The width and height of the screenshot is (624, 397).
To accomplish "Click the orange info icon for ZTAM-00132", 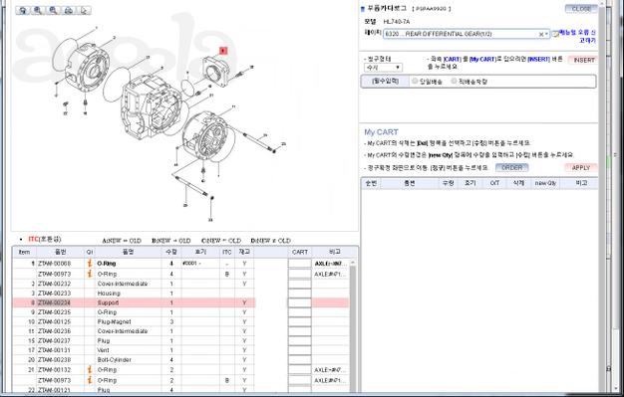I will coord(90,369).
